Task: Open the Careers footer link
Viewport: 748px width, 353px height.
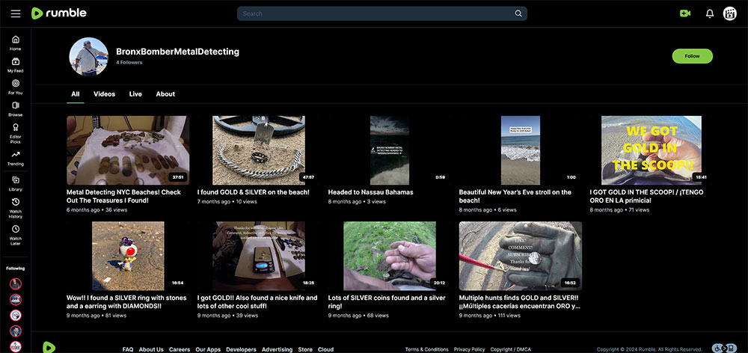Action: (180, 350)
